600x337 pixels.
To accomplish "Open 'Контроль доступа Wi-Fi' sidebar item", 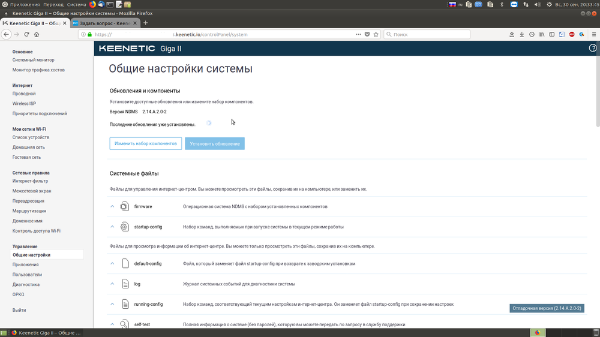I will tap(37, 231).
